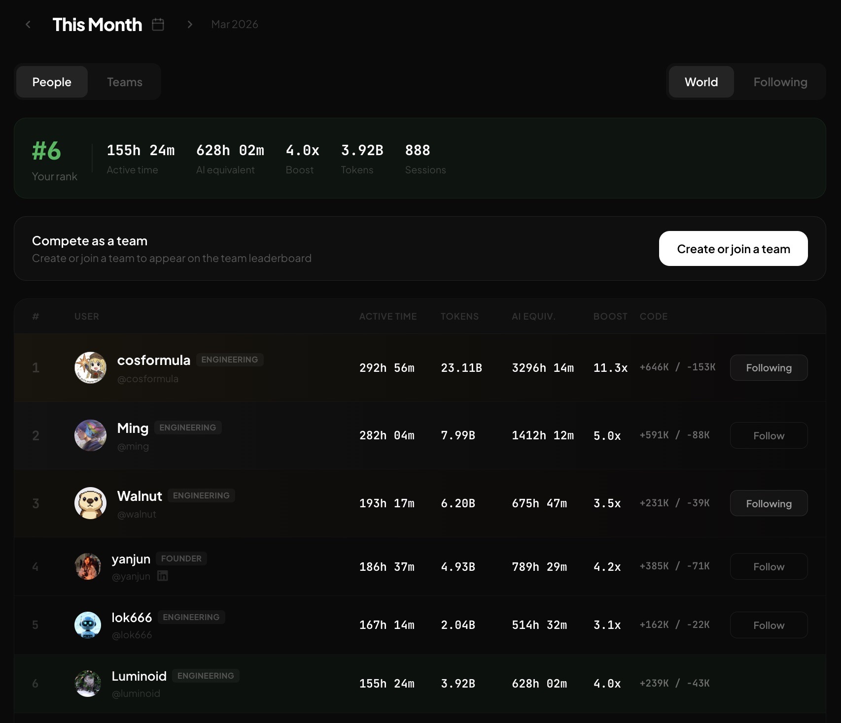Select the World leaderboard scope
This screenshot has width=841, height=723.
pyautogui.click(x=701, y=82)
